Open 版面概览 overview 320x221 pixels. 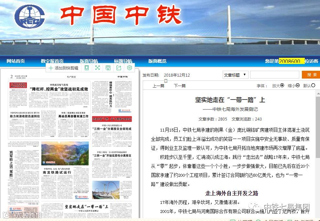(x=157, y=61)
